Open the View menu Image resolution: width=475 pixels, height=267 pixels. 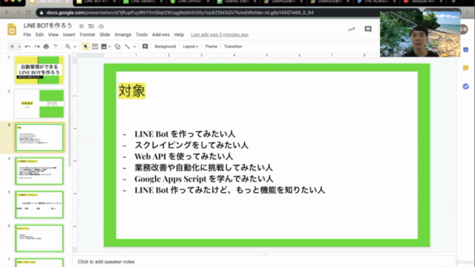[x=53, y=35]
